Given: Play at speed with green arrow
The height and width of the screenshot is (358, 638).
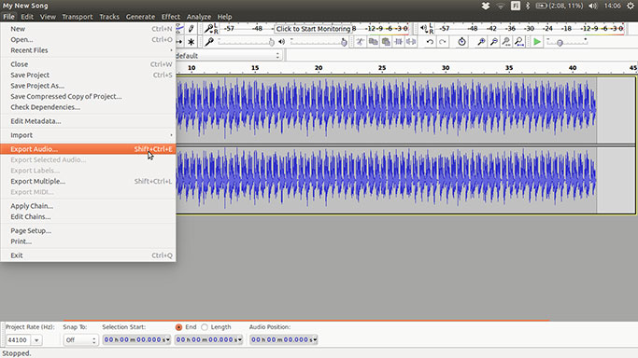Looking at the screenshot, I should 537,42.
